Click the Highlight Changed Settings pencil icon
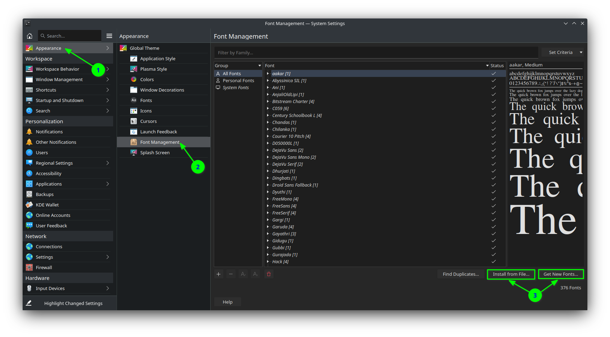 29,303
